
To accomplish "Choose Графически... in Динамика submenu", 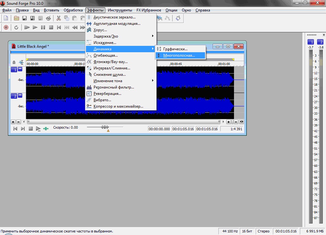I will point(180,49).
